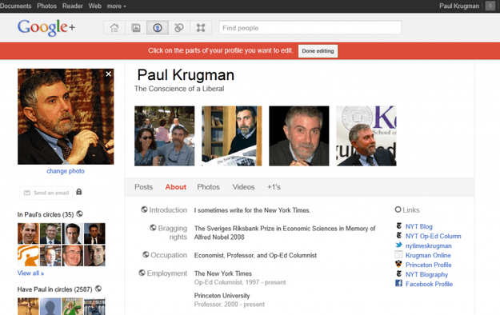This screenshot has height=315, width=500.
Task: Open the NYT Op-Ed Column link
Action: tap(434, 237)
